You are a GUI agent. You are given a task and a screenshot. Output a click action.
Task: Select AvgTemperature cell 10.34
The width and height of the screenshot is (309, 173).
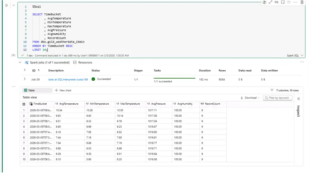[69, 110]
